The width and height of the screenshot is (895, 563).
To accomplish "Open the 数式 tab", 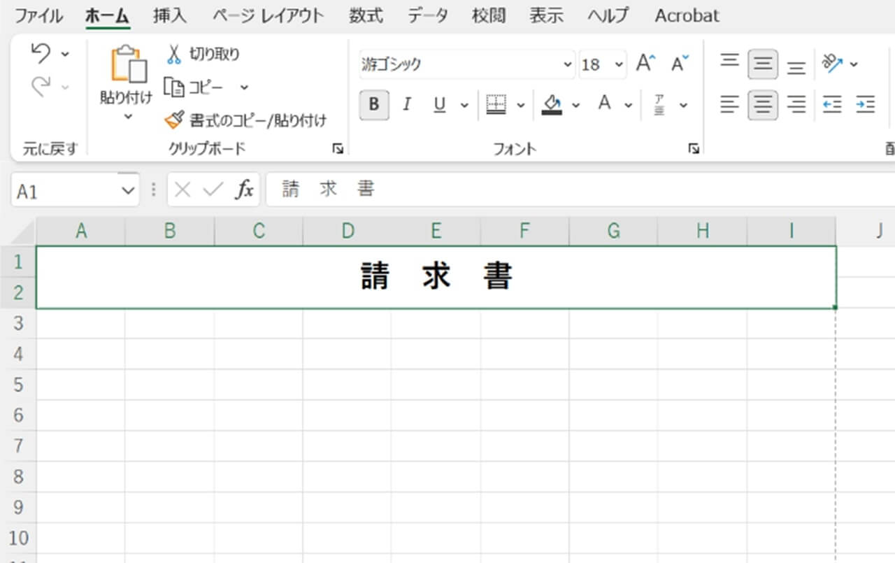I will click(x=366, y=15).
